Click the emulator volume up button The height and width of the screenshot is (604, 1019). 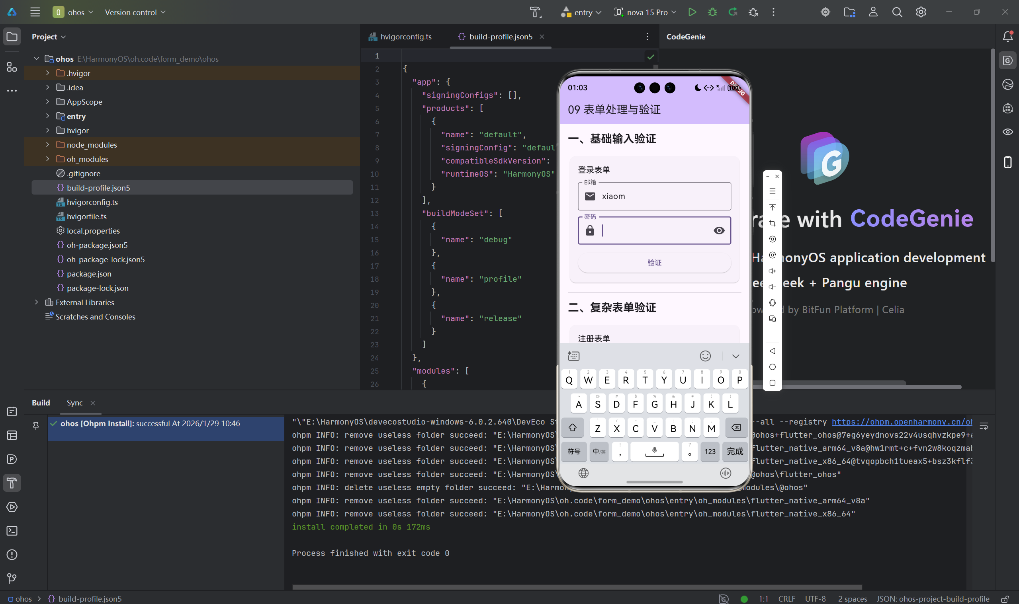click(772, 271)
